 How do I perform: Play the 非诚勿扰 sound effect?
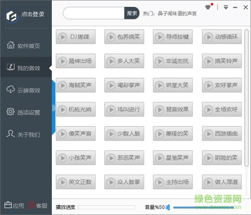(x=173, y=61)
